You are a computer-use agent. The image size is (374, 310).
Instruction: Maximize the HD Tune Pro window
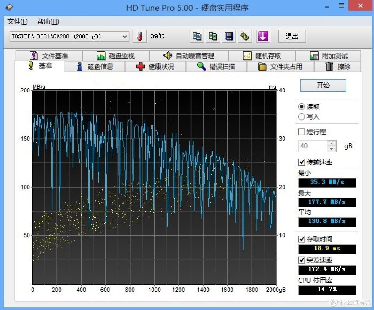click(x=341, y=6)
